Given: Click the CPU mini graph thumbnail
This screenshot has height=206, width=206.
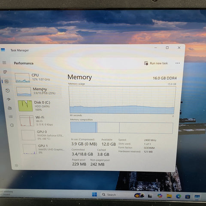Looking at the screenshot, I should point(22,78).
